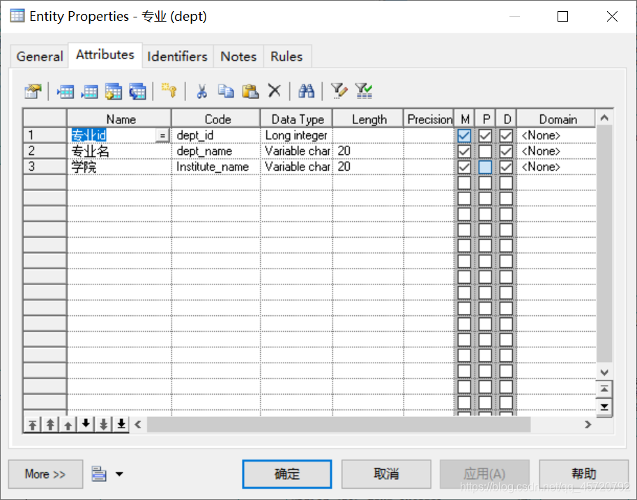
Task: Open Domain cell <None> for dept_id
Action: [555, 135]
